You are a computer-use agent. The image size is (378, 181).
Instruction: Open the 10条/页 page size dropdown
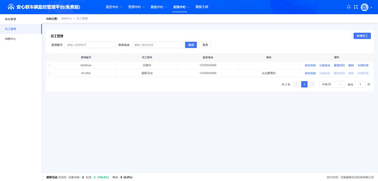pos(332,85)
